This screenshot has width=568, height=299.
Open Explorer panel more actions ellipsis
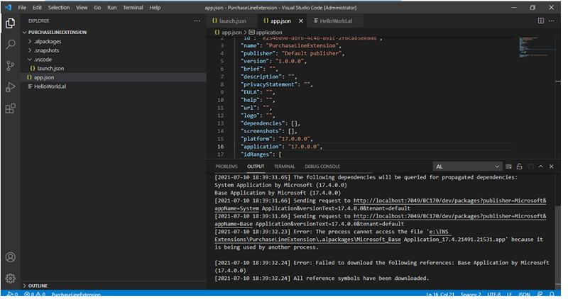coord(199,21)
